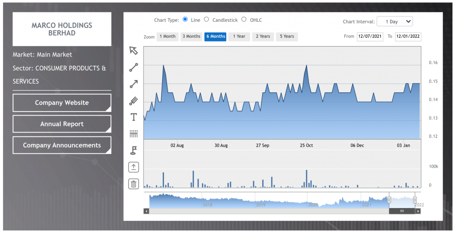The image size is (455, 233).
Task: Click the navigator scrollbar left arrow
Action: point(147,211)
